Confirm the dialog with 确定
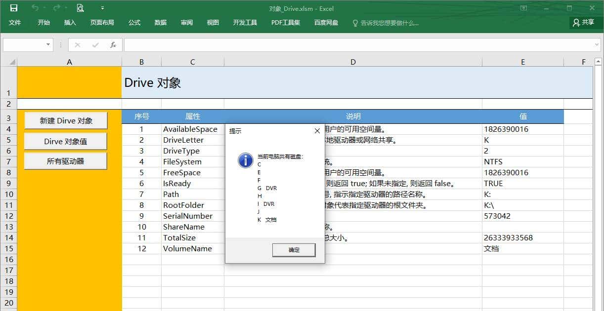 (294, 250)
